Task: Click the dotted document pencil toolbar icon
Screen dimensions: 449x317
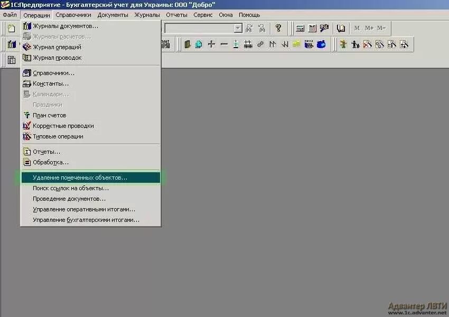Action: 380,44
